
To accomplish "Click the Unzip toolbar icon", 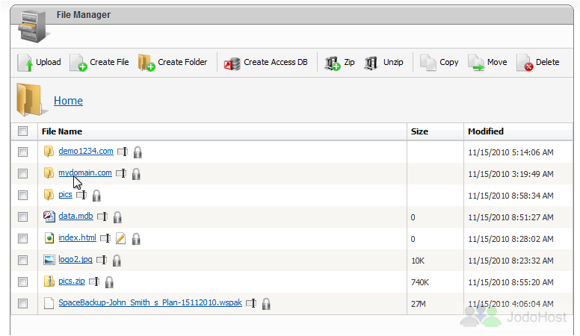I will 371,63.
